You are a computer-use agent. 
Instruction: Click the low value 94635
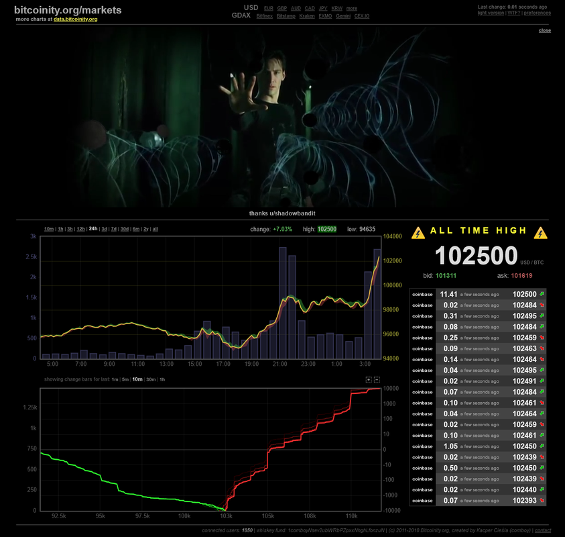click(367, 229)
